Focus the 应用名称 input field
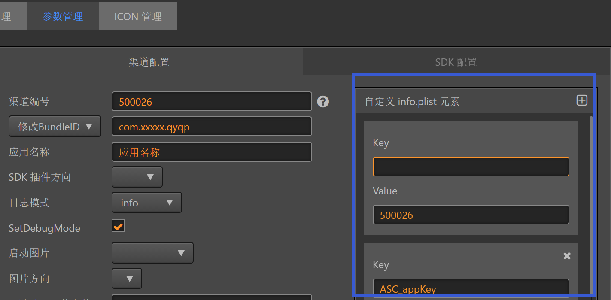Image resolution: width=611 pixels, height=300 pixels. click(211, 152)
